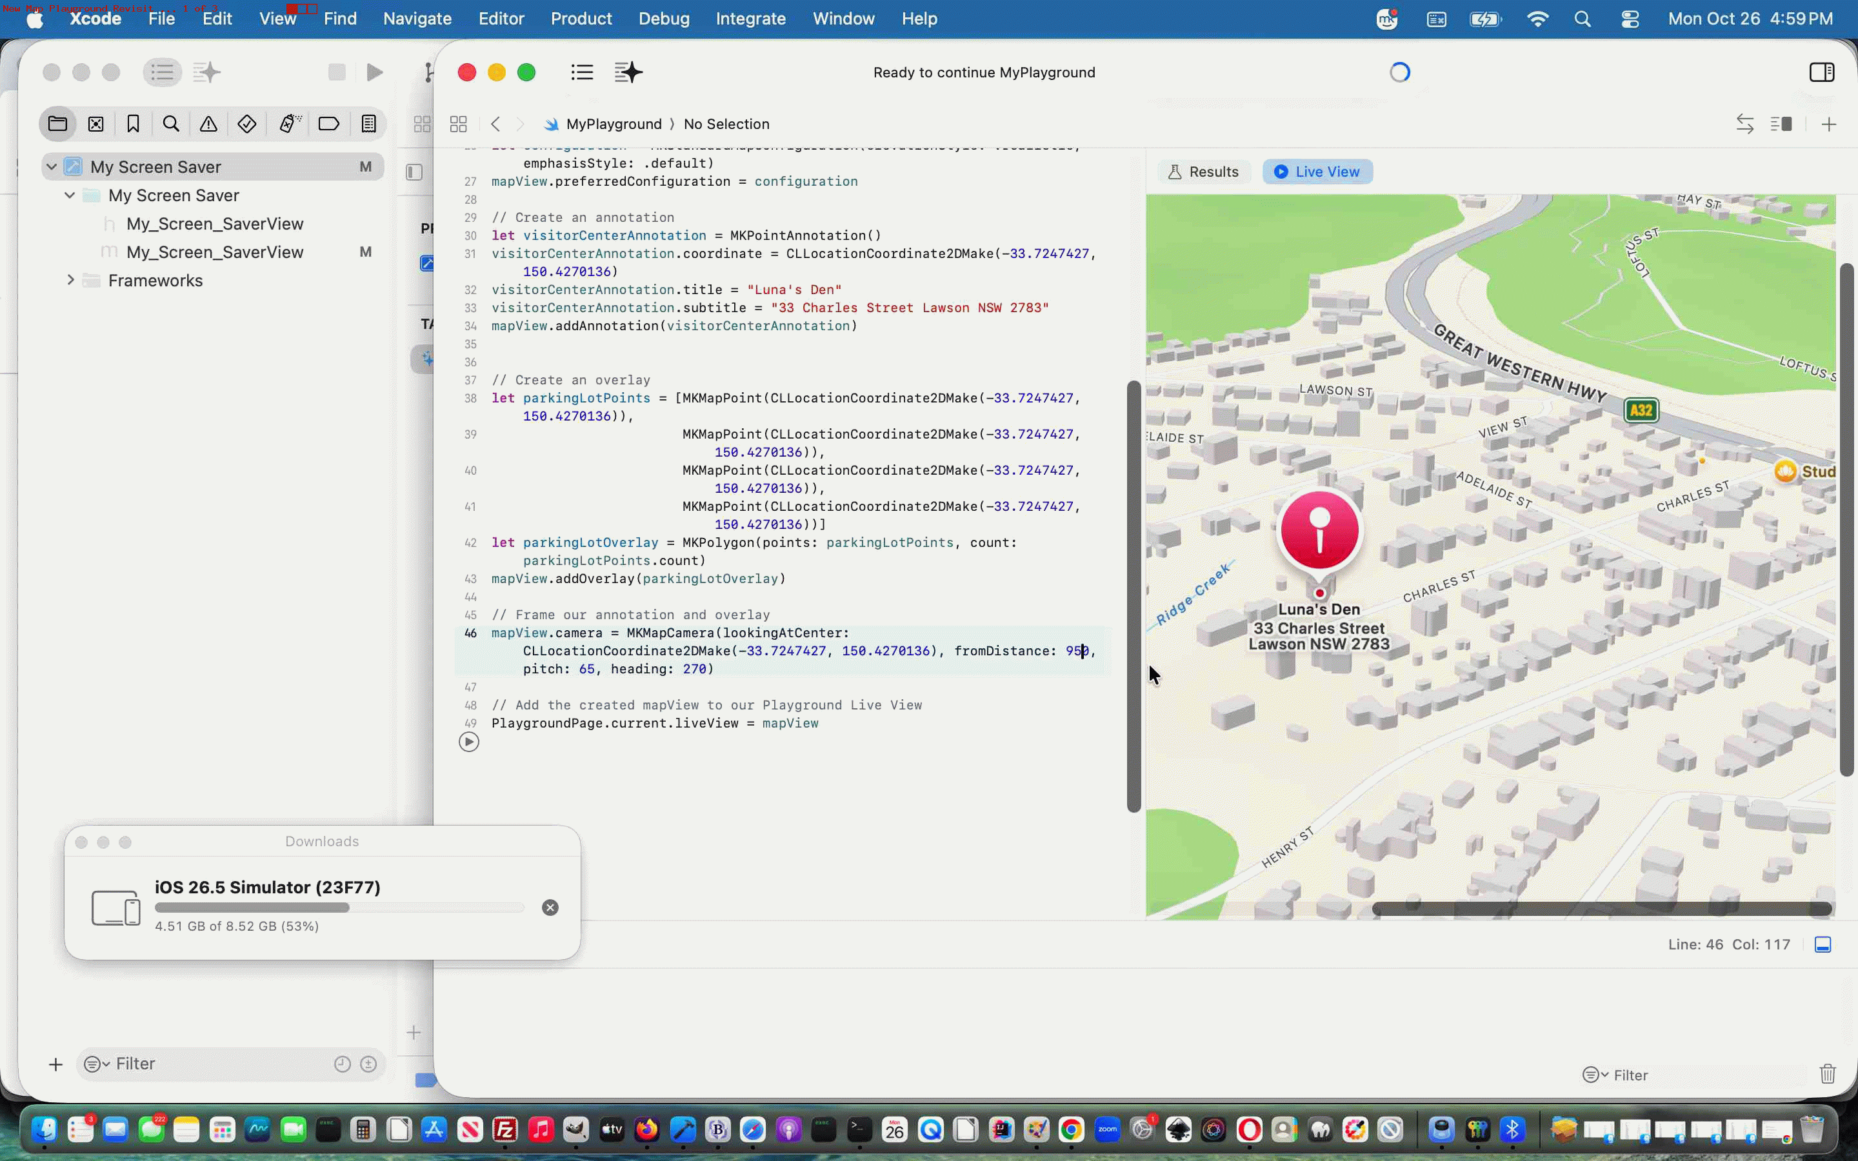Viewport: 1858px width, 1161px height.
Task: Switch to the Results tab
Action: [x=1203, y=172]
